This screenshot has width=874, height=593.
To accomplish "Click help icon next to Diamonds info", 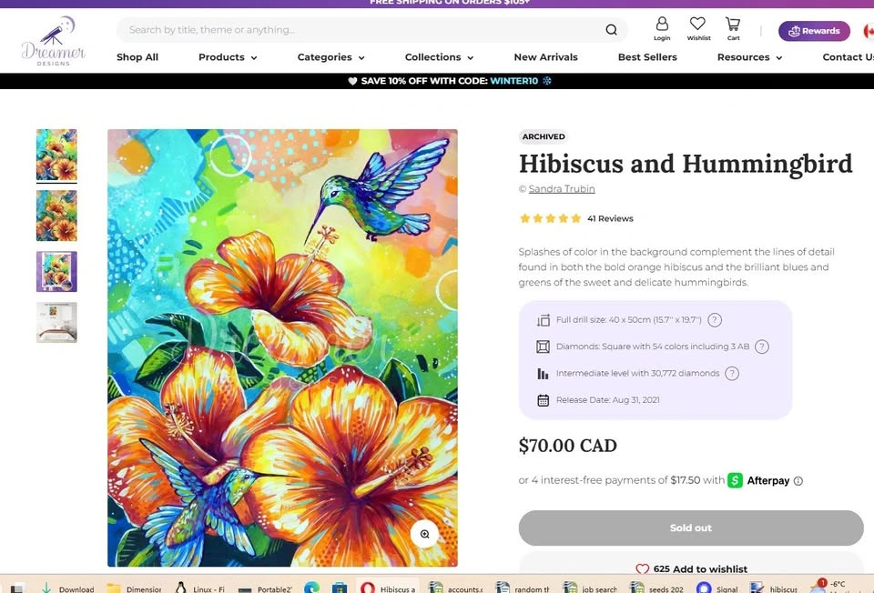I will (x=761, y=347).
